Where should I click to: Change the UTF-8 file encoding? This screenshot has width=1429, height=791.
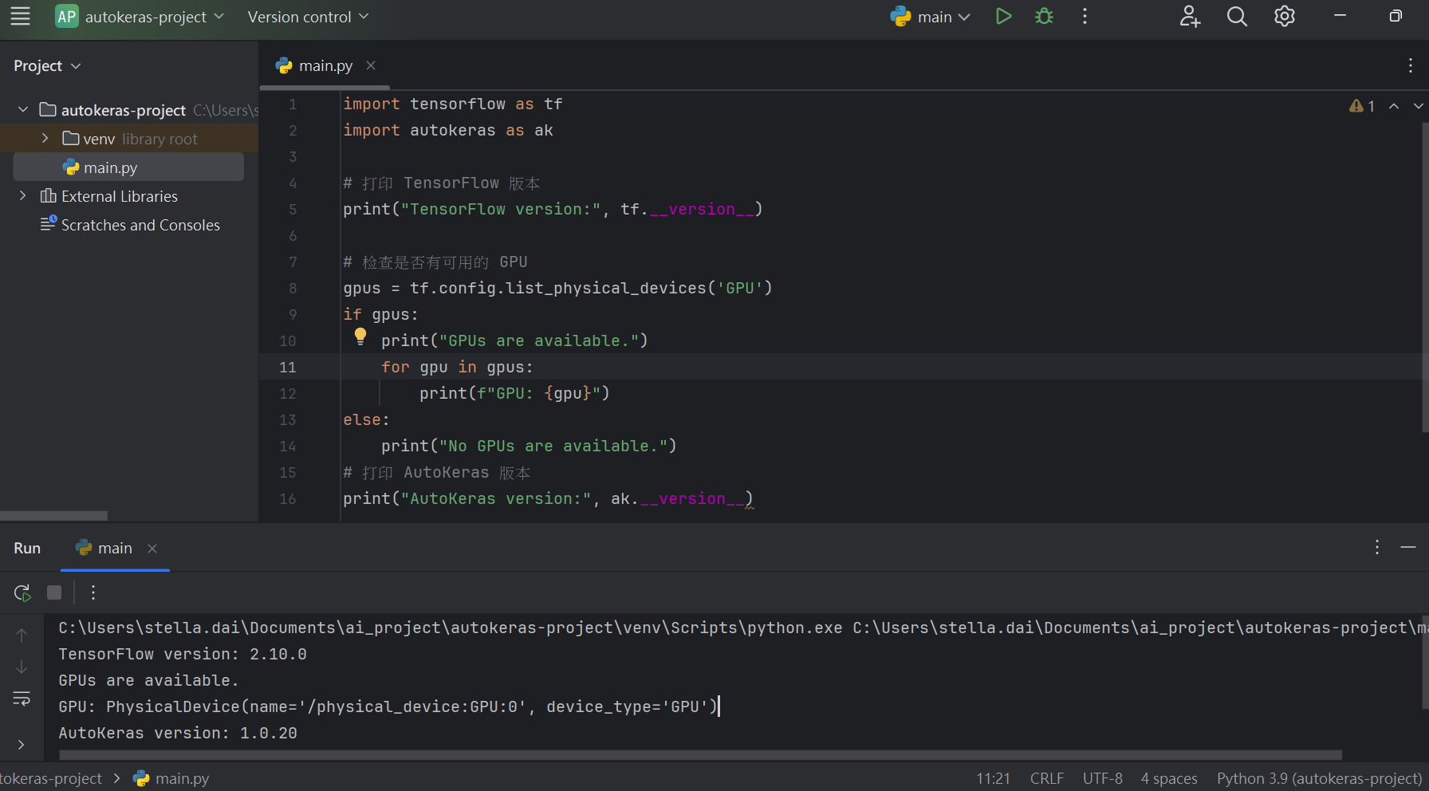coord(1103,778)
